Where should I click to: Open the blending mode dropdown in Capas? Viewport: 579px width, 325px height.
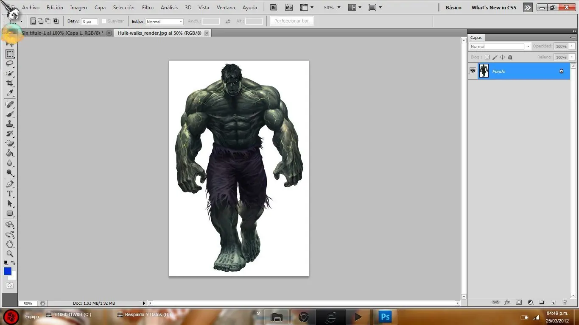pos(500,46)
